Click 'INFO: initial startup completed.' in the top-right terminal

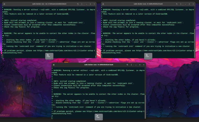pyautogui.click(x=119, y=20)
